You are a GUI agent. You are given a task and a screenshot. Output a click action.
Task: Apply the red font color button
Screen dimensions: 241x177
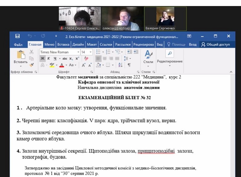61,65
